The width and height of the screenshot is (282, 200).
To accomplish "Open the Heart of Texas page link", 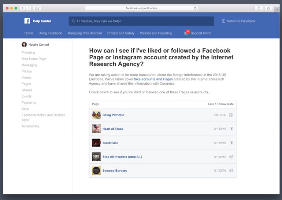I will pos(113,129).
